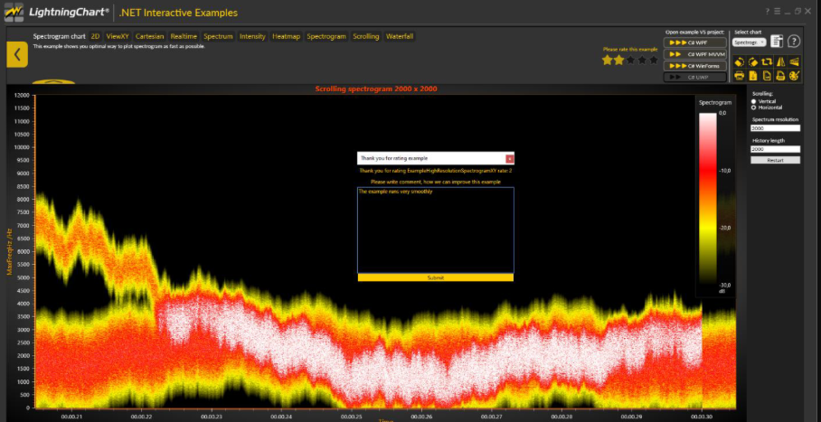Click the Scrolling tag

tap(366, 37)
